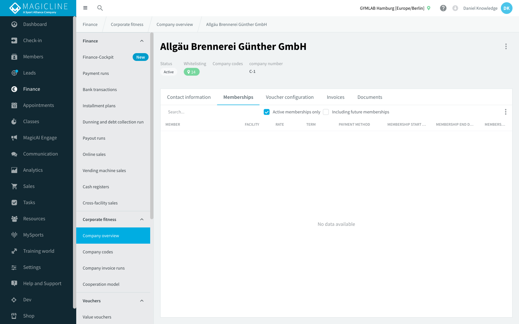This screenshot has height=324, width=519.
Task: Select the Finance euro icon
Action: (14, 89)
